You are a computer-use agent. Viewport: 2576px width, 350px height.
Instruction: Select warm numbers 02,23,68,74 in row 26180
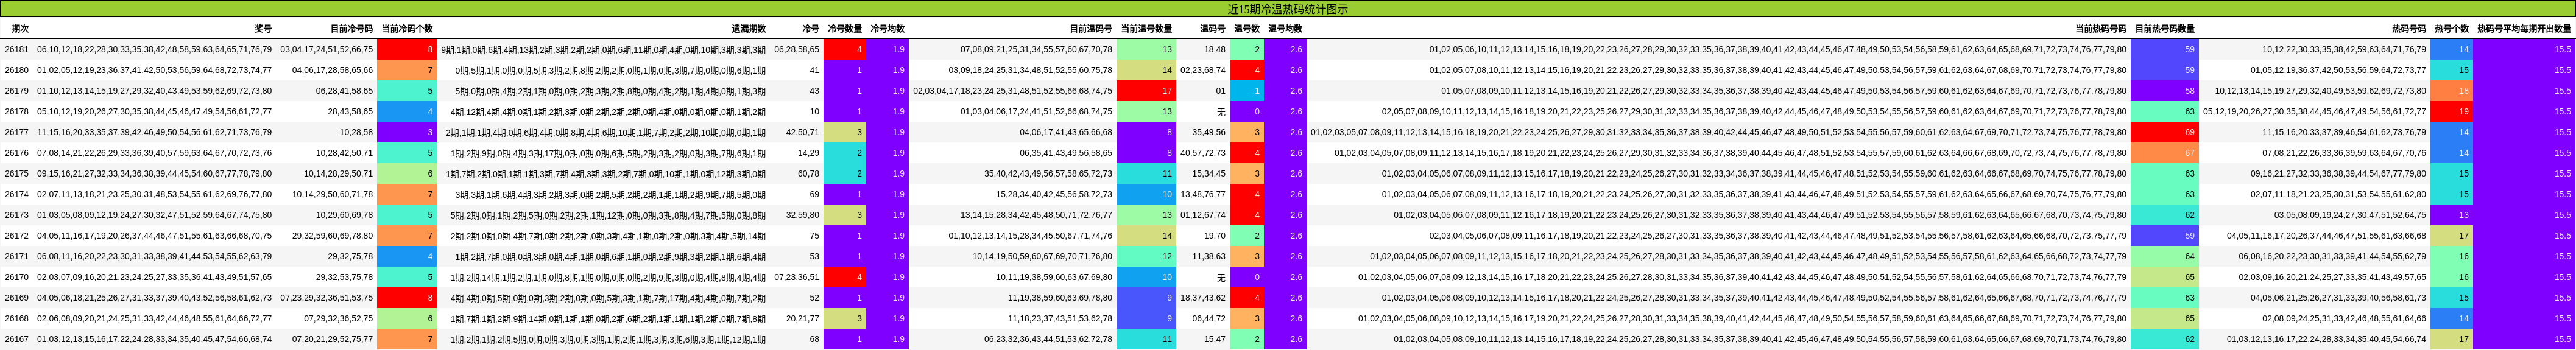click(x=1202, y=70)
